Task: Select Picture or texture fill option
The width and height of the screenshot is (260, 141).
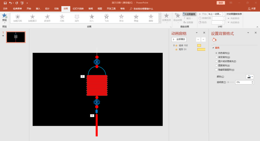Action: [x=216, y=61]
